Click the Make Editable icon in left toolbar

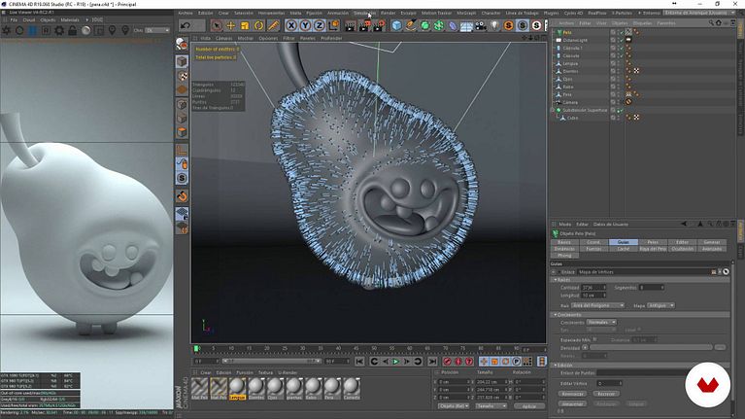(182, 43)
